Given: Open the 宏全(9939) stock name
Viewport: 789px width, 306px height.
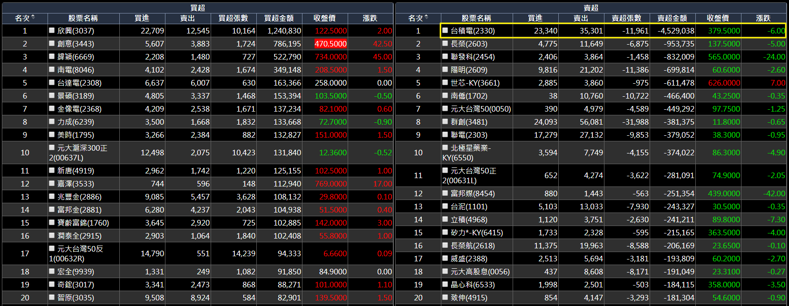Looking at the screenshot, I should point(75,272).
